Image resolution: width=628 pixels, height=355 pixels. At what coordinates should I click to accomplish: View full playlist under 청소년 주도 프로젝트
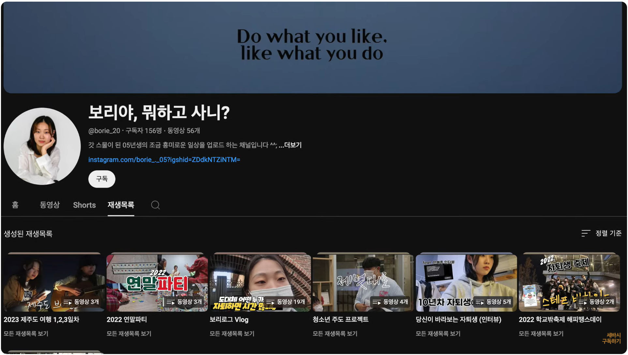[x=335, y=334]
